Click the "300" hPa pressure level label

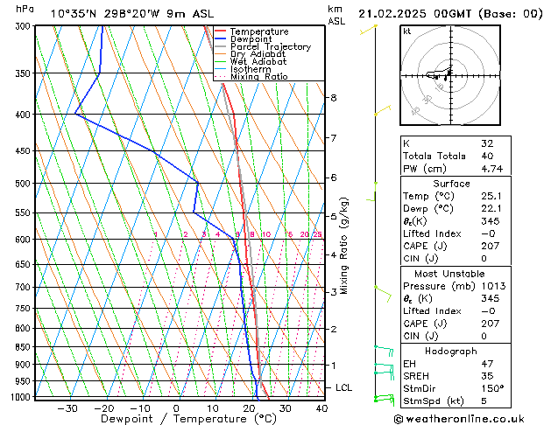coord(25,26)
